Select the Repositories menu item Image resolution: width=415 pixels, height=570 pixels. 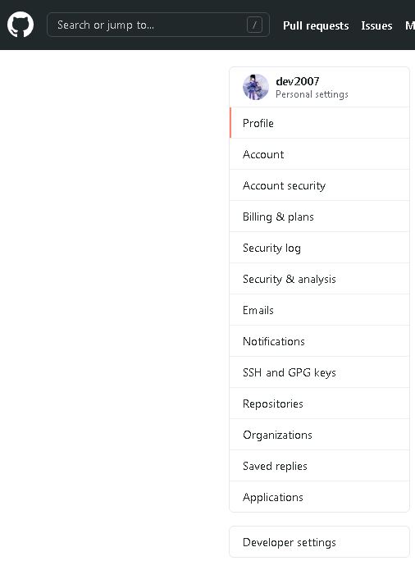tap(319, 404)
